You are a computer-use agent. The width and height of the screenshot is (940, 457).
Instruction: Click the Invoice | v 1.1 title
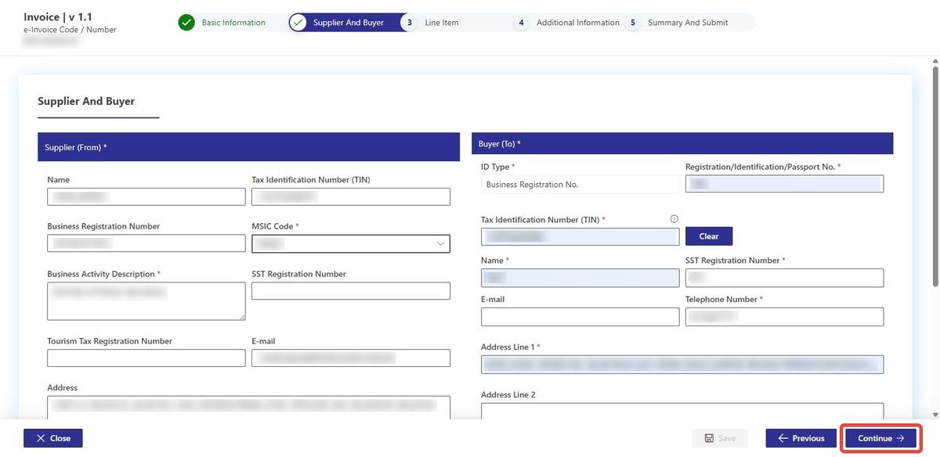click(58, 16)
